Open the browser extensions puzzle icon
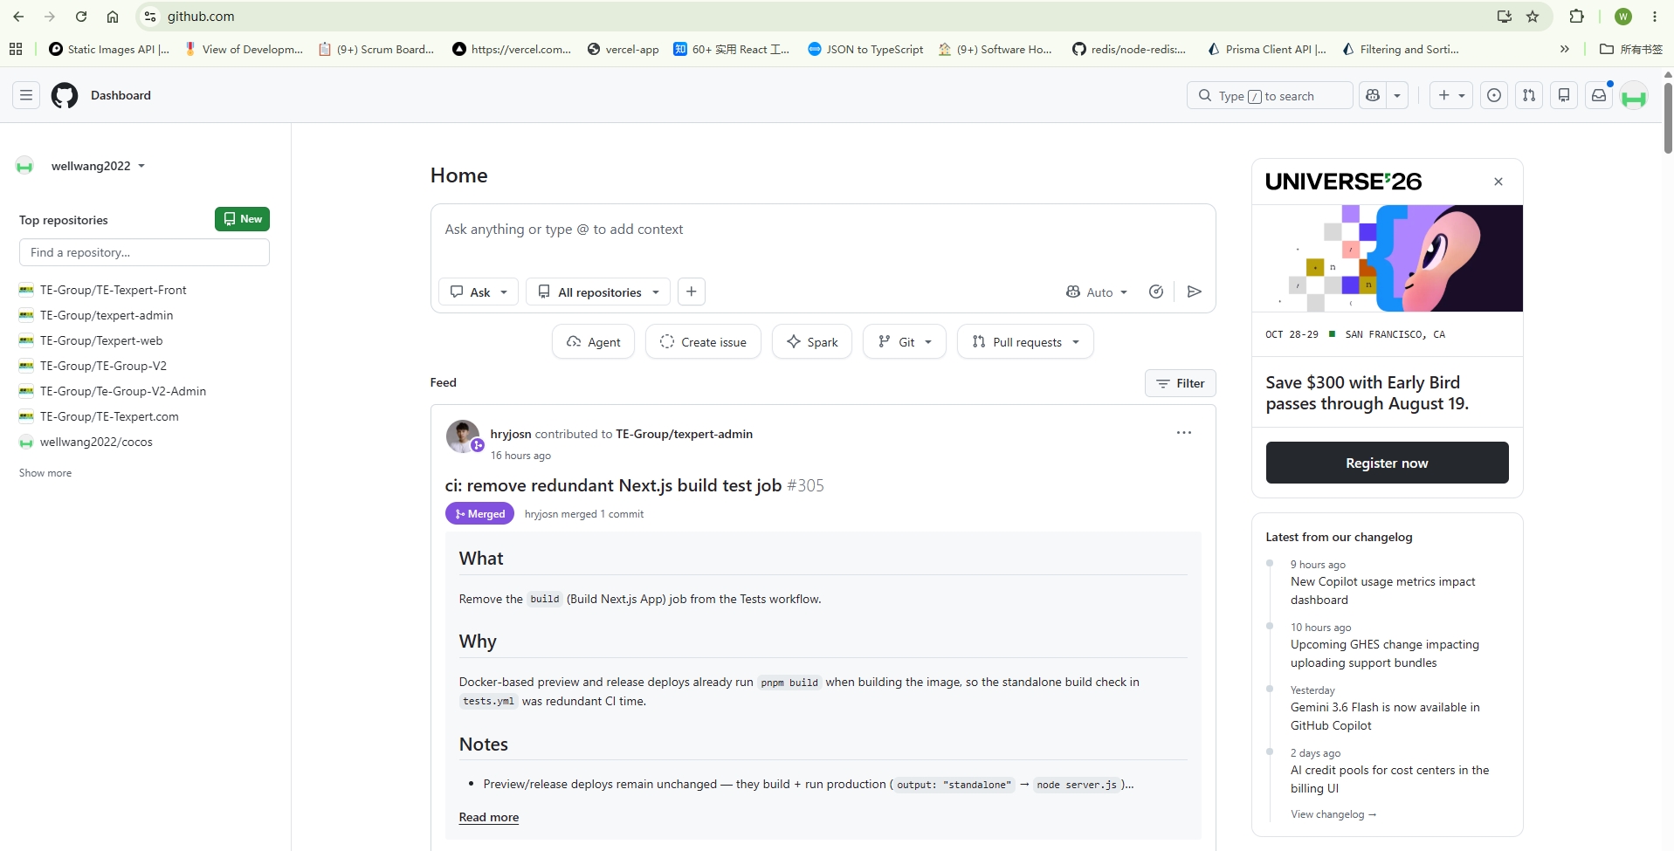 1576,17
